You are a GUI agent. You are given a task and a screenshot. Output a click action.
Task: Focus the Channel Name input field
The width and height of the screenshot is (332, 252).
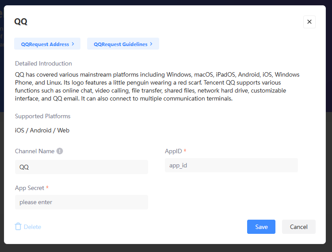(x=81, y=167)
